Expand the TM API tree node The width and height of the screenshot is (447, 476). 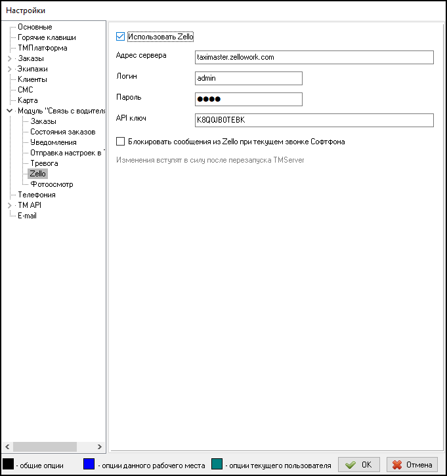(9, 205)
